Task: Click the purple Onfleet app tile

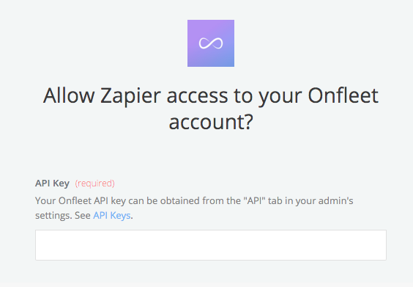Action: [211, 43]
